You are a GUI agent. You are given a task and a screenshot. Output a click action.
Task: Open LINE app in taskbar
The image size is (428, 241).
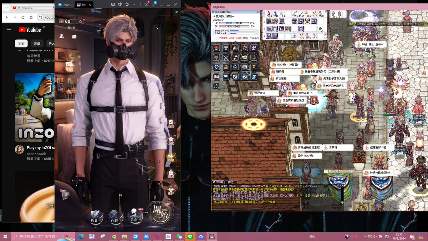coord(190,236)
